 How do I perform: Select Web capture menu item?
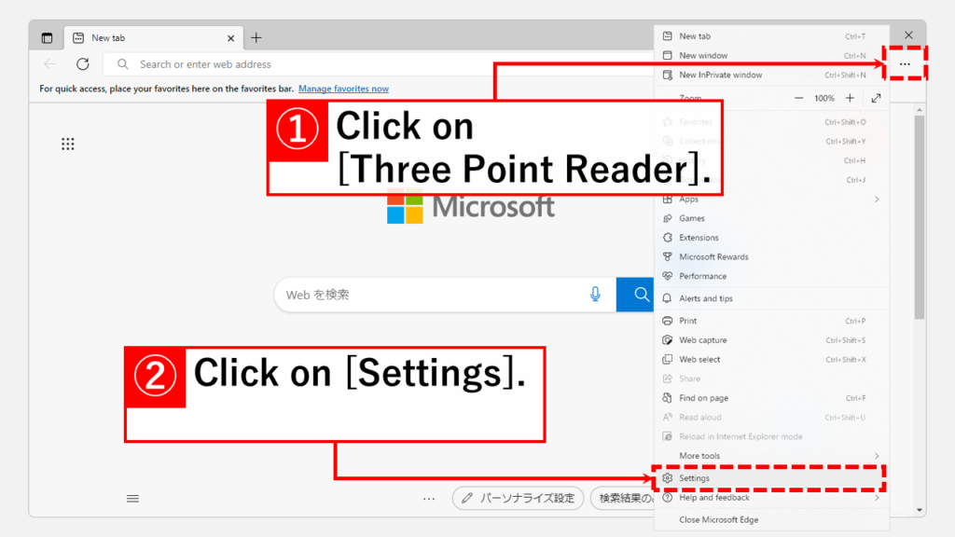click(x=771, y=339)
